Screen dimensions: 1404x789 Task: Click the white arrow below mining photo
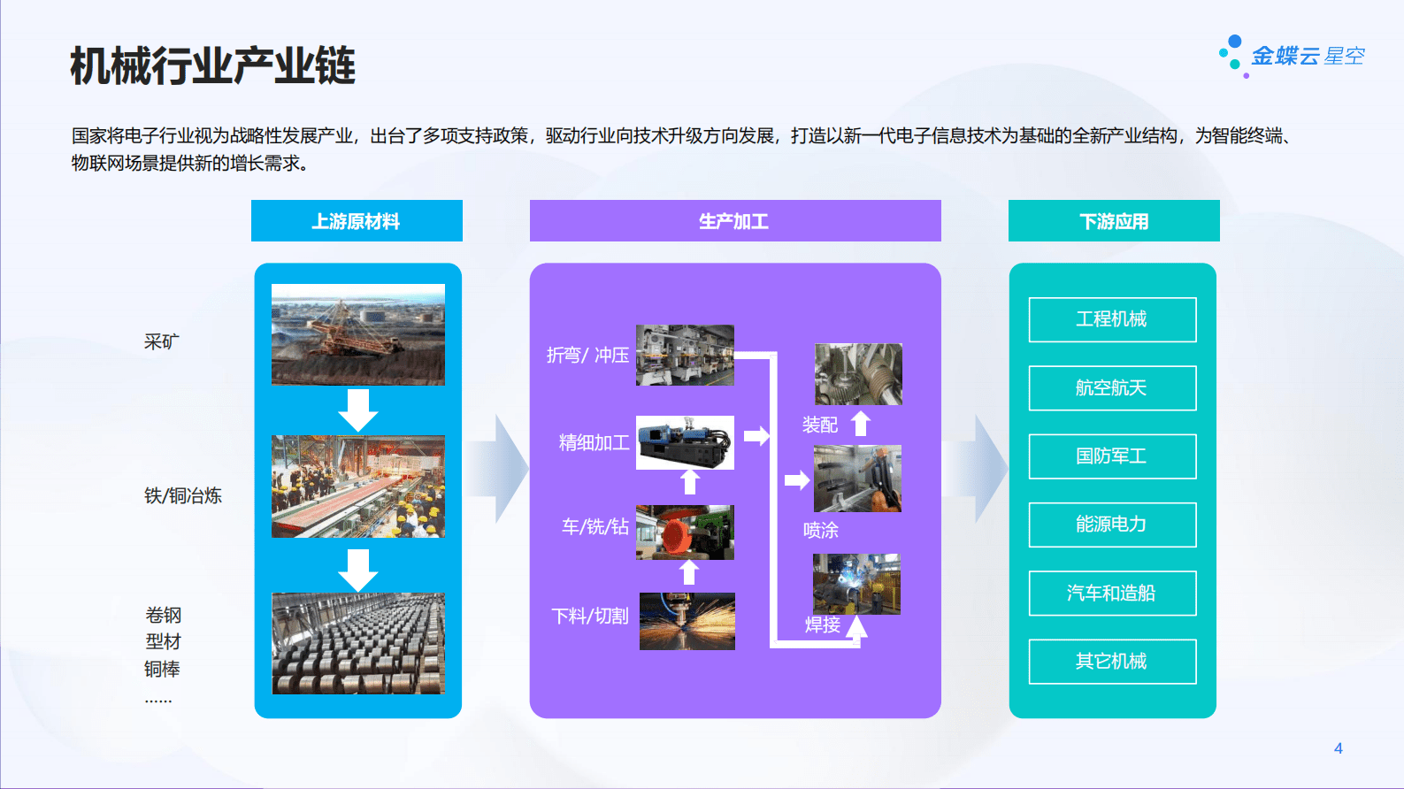(358, 410)
